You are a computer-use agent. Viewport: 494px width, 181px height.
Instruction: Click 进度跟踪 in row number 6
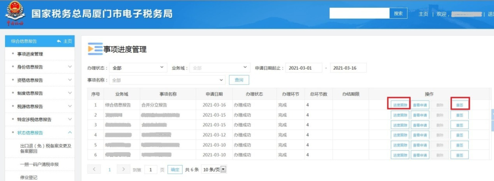click(x=400, y=155)
